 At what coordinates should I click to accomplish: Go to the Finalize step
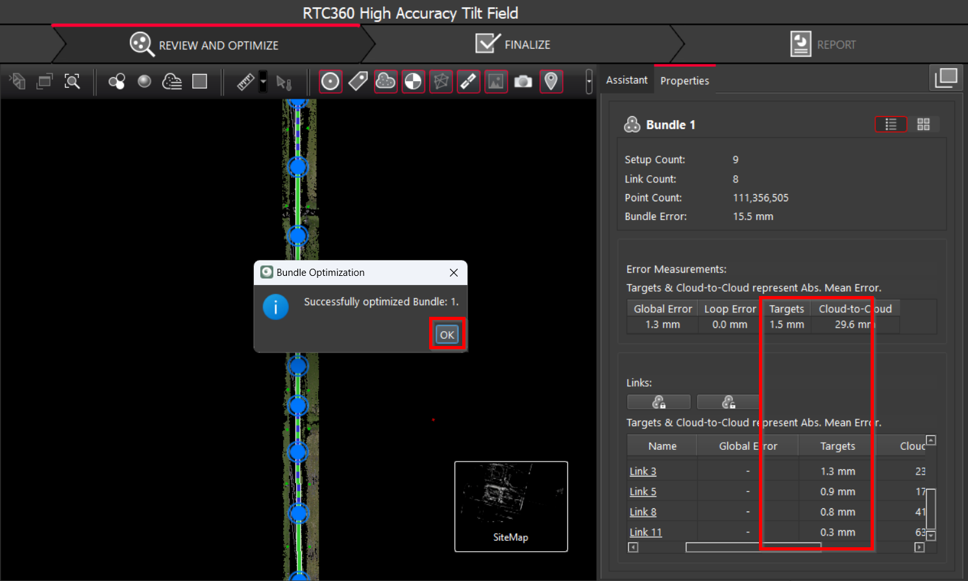click(x=513, y=45)
